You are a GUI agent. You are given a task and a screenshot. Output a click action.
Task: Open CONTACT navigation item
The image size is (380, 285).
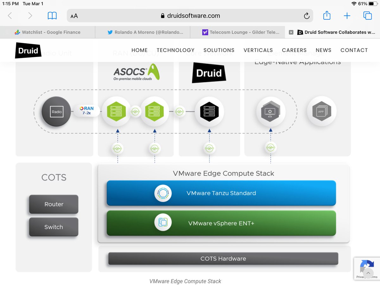tap(354, 50)
